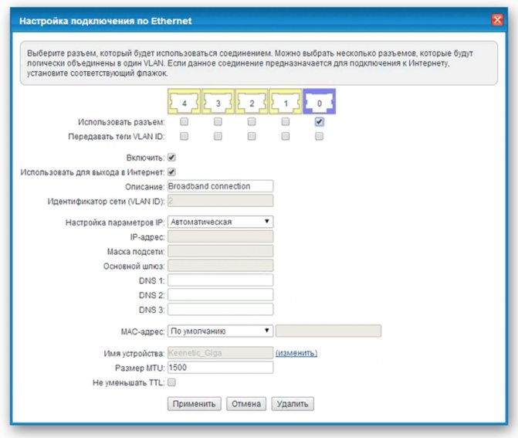This screenshot has width=518, height=438.
Task: Click the 'Применить' button
Action: point(195,403)
